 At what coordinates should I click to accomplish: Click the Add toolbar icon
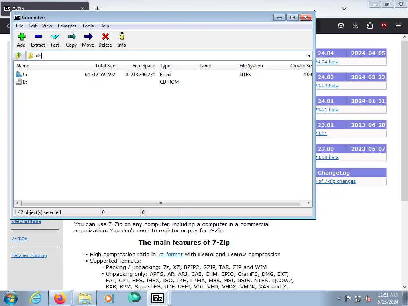(x=22, y=37)
